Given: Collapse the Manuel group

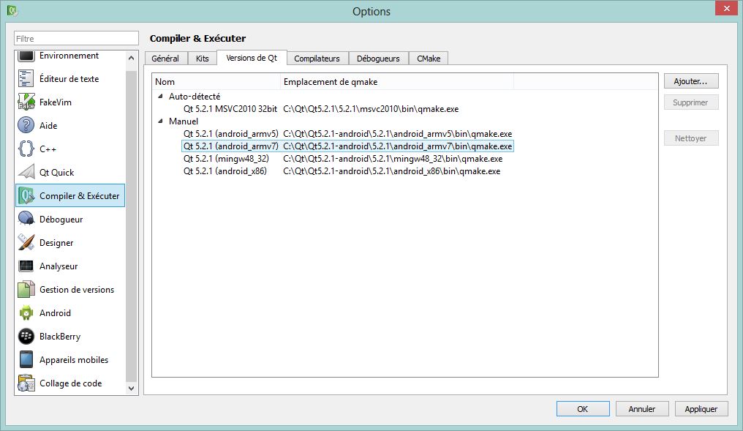Looking at the screenshot, I should coord(160,121).
